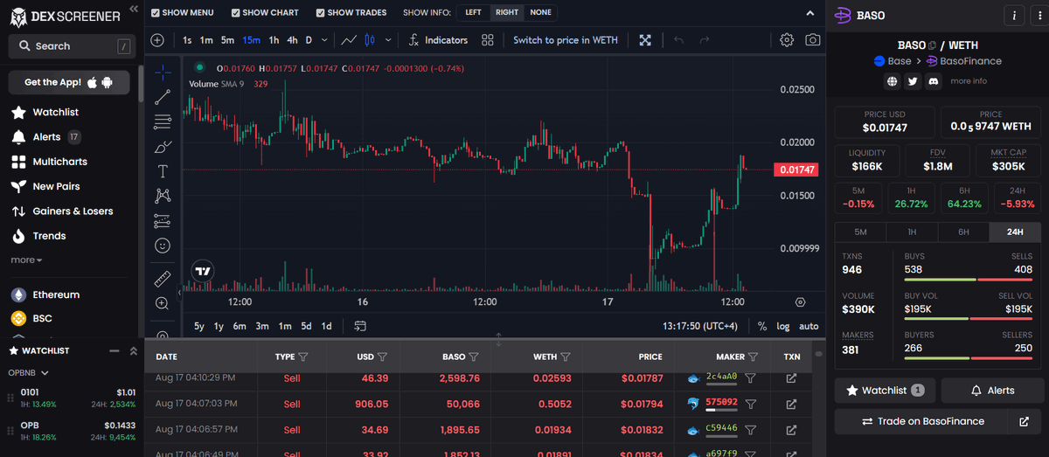The height and width of the screenshot is (457, 1049).
Task: Click the sidebar Search field
Action: point(72,46)
